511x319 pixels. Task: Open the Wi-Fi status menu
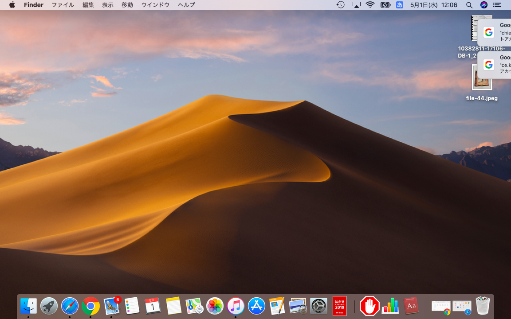pos(370,5)
